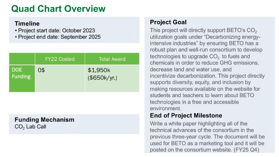The height and width of the screenshot is (157, 279).
Task: Click the End of Project Milestone heading
Action: [186, 115]
